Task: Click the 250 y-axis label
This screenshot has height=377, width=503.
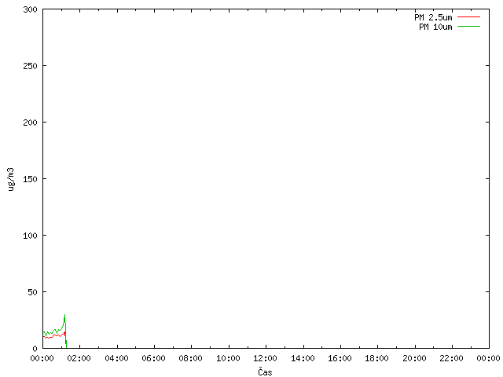Action: tap(30, 66)
